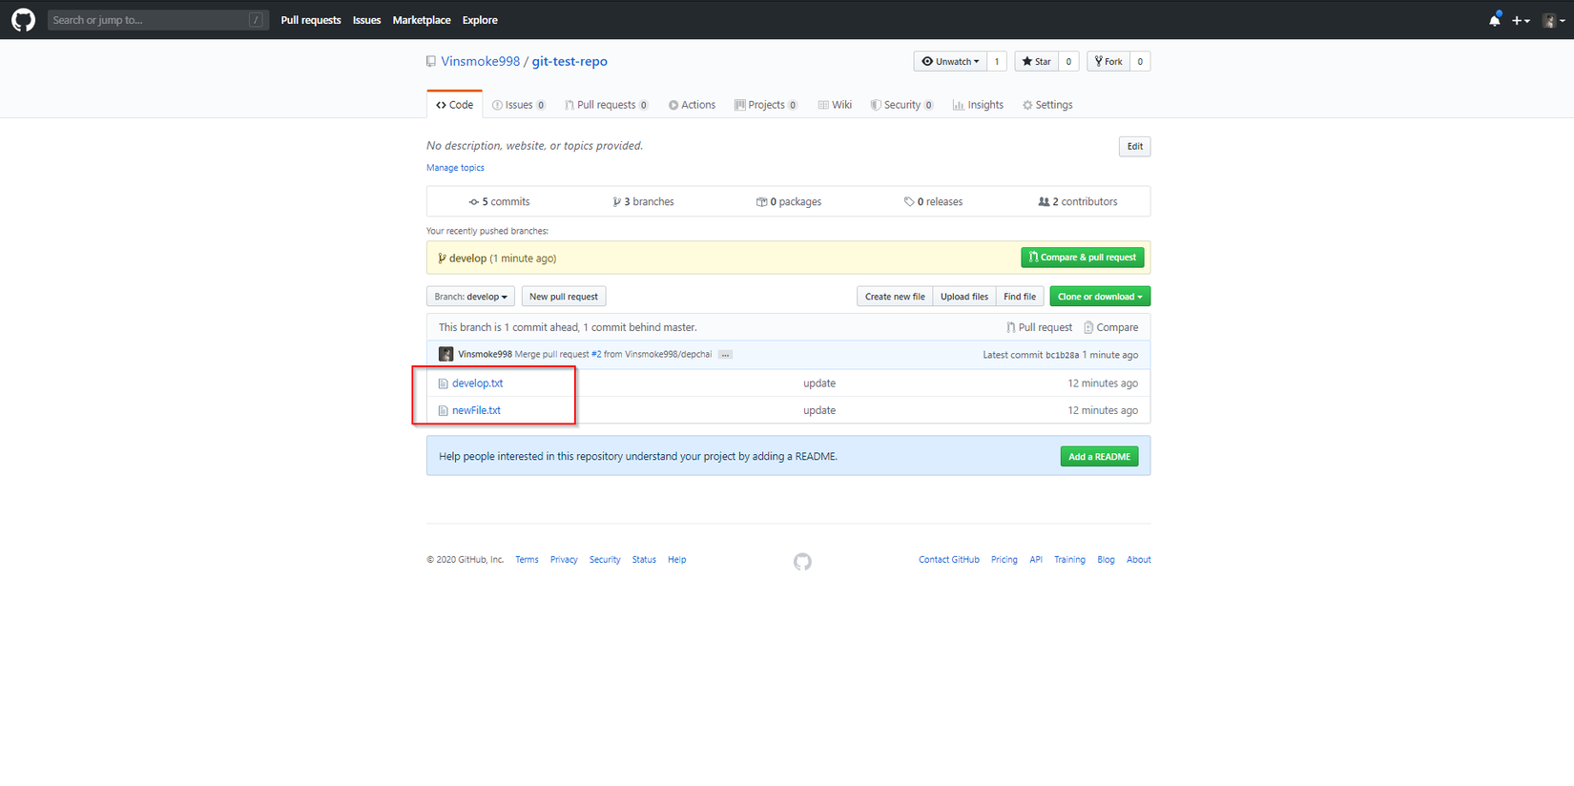Click the Compare link in branch info bar
This screenshot has width=1574, height=786.
point(1110,327)
